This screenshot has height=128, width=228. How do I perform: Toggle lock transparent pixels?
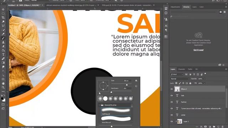pos(176,83)
